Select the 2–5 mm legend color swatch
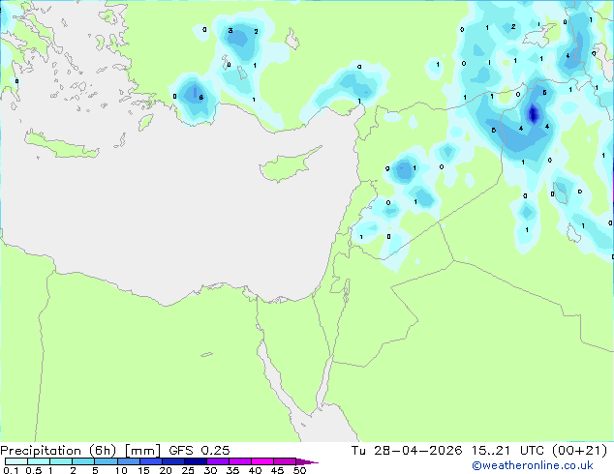The height and width of the screenshot is (474, 614). tap(83, 461)
